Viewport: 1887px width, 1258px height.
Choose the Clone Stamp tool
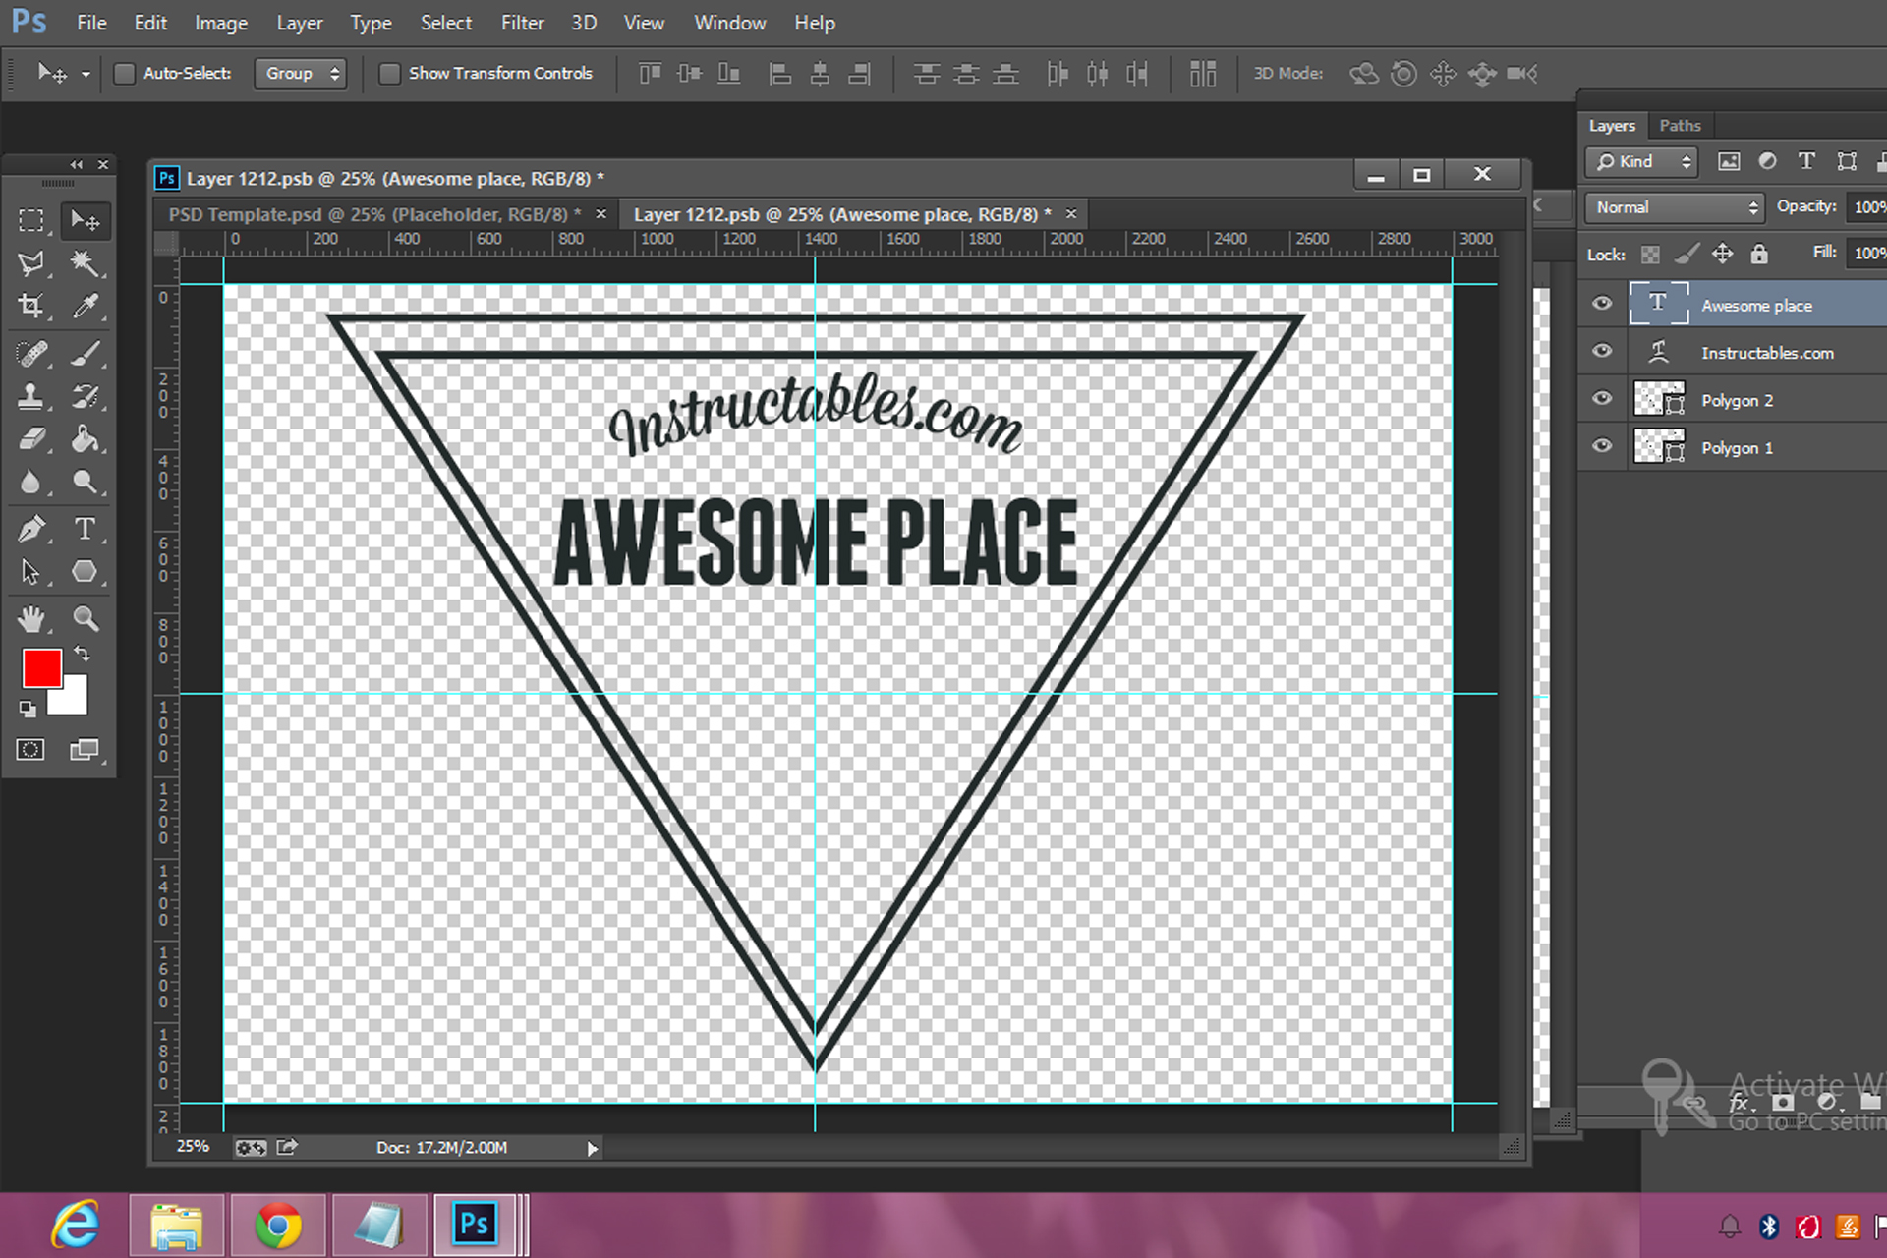click(x=31, y=396)
